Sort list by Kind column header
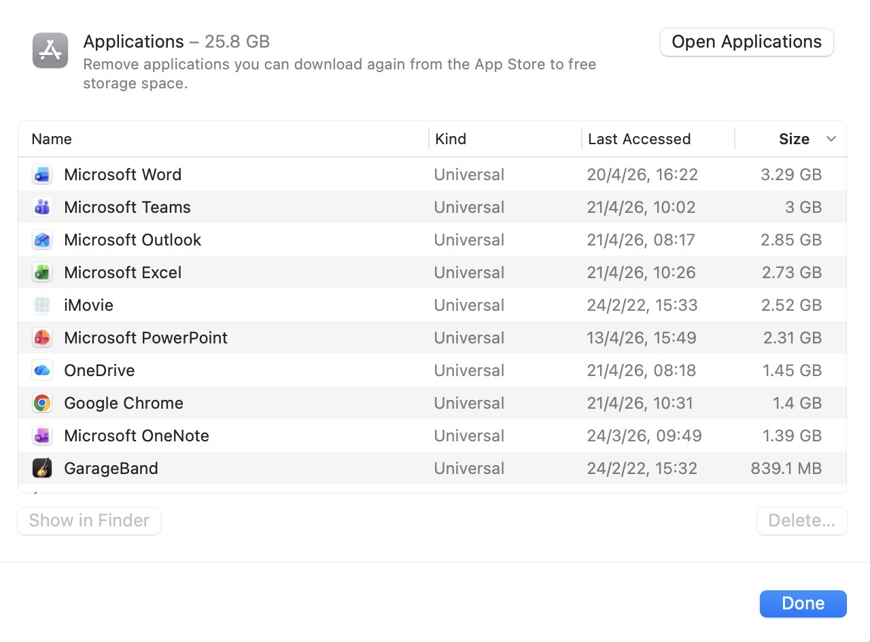The height and width of the screenshot is (642, 870). coord(451,139)
